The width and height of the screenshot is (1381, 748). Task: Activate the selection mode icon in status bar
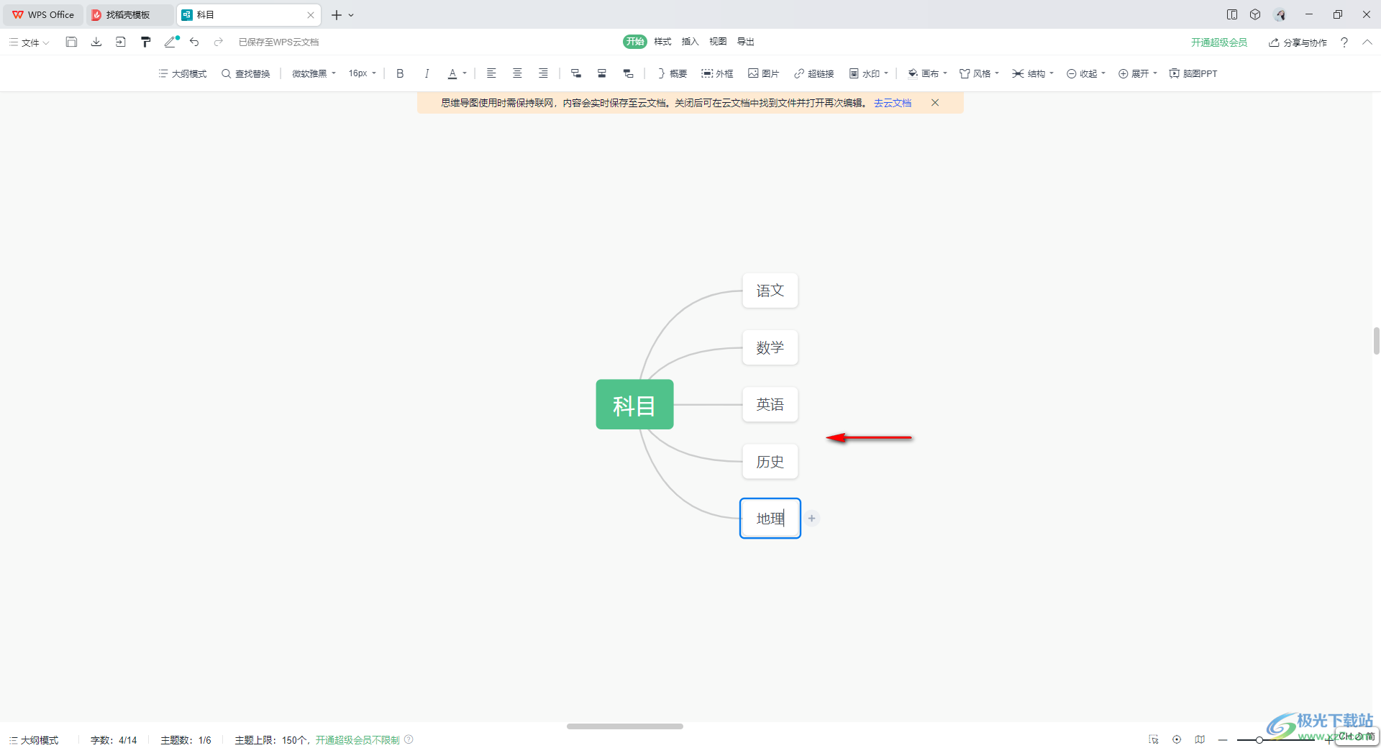[1154, 739]
